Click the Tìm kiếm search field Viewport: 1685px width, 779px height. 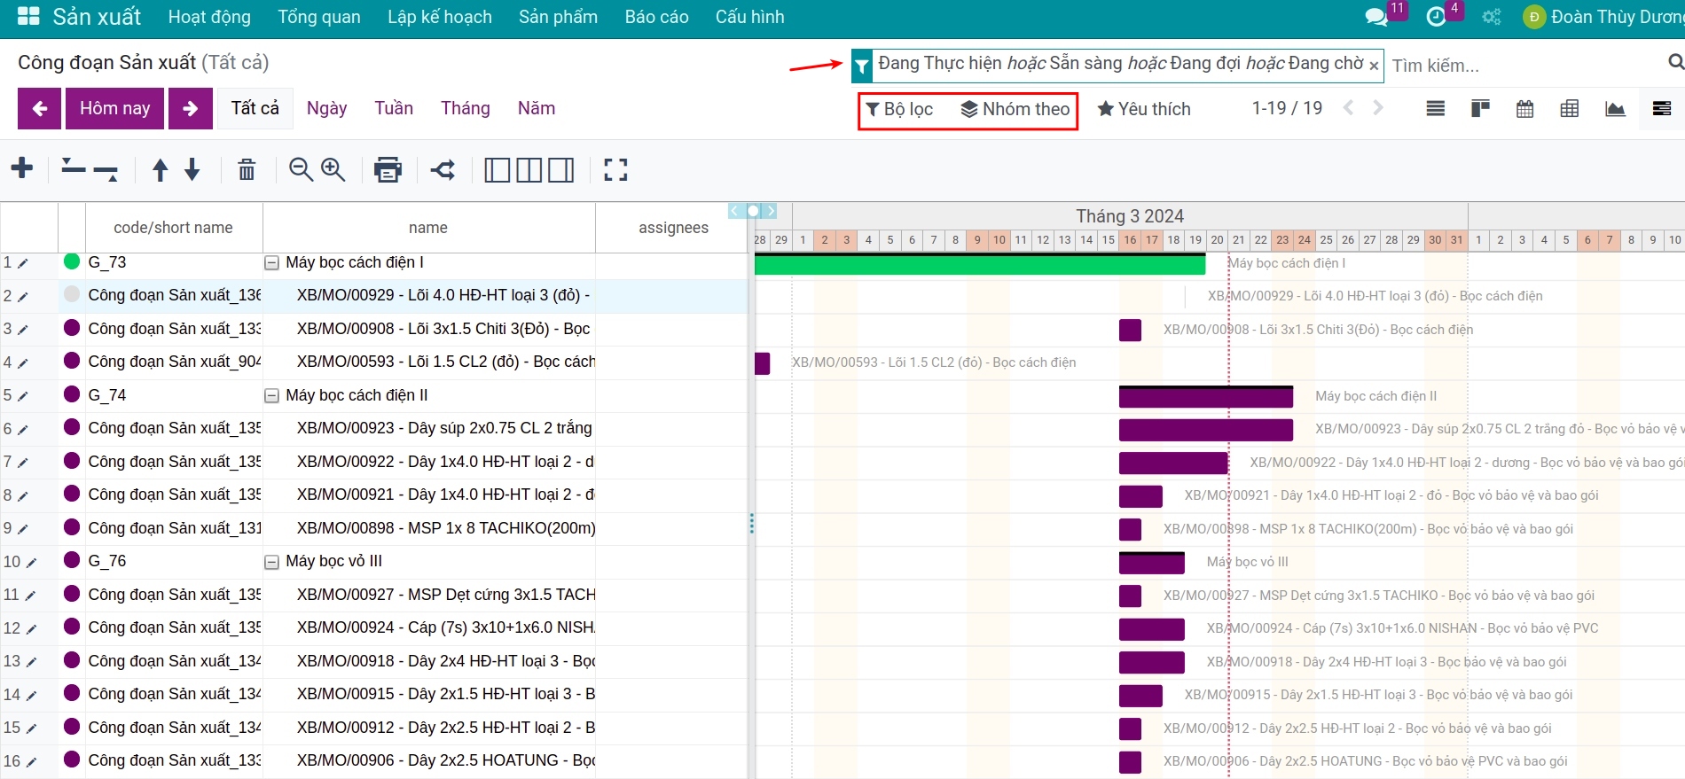(1525, 66)
